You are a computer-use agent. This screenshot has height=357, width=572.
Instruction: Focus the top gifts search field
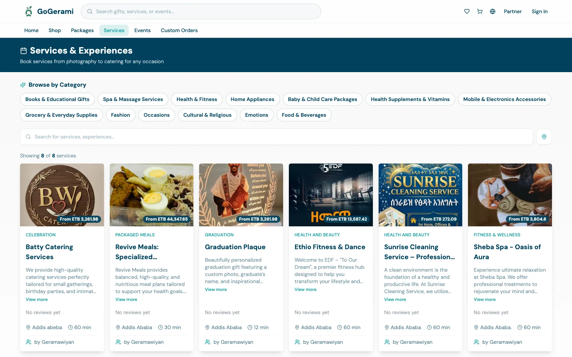pyautogui.click(x=201, y=11)
